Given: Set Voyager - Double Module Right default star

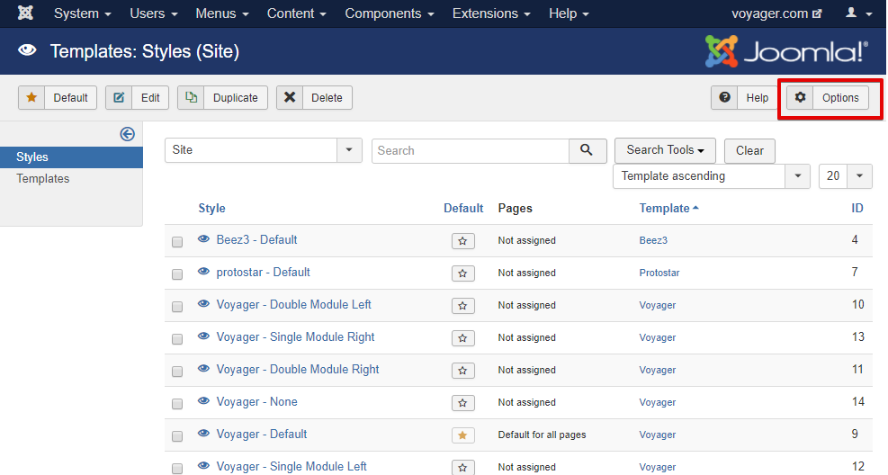Looking at the screenshot, I should (x=462, y=371).
